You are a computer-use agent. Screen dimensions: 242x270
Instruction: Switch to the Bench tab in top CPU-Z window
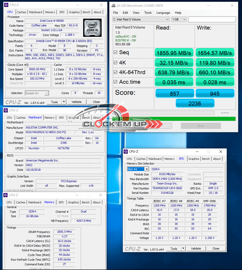[x=87, y=12]
